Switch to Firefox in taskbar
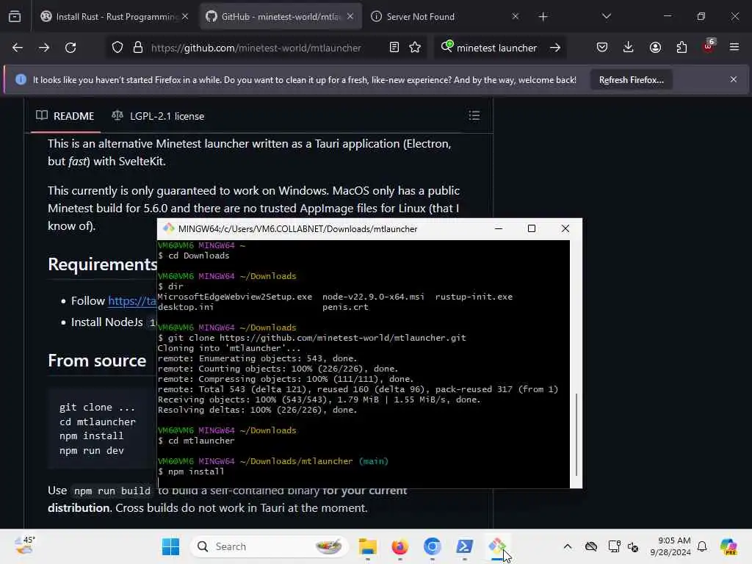This screenshot has width=752, height=564. point(400,546)
